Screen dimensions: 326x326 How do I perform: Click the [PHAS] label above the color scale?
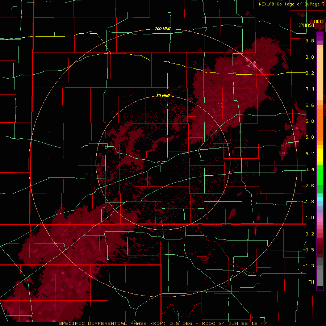tap(306, 25)
